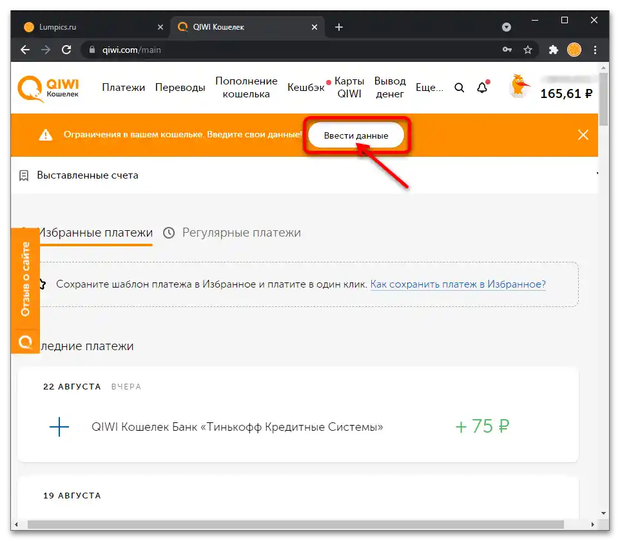Click the 22 АВГУСТА date heading
Image resolution: width=620 pixels, height=541 pixels.
pos(72,387)
